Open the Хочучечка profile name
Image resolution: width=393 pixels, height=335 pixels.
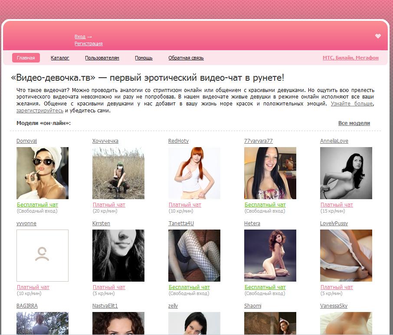click(105, 141)
